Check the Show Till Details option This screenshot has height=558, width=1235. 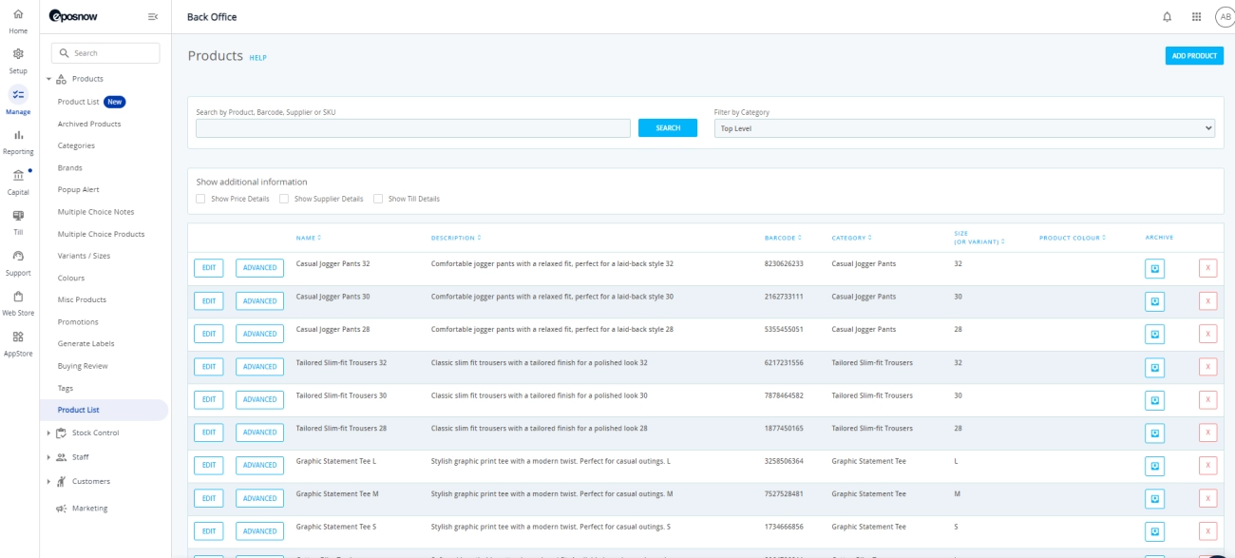[378, 199]
